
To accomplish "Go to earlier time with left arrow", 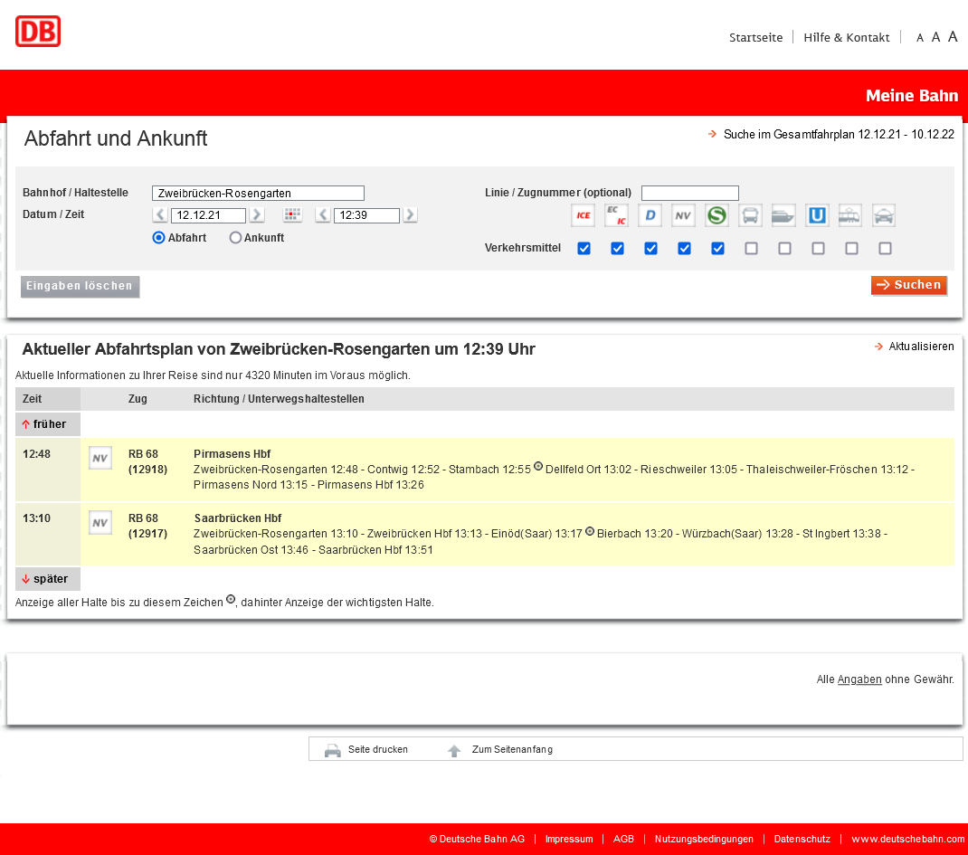I will [322, 214].
